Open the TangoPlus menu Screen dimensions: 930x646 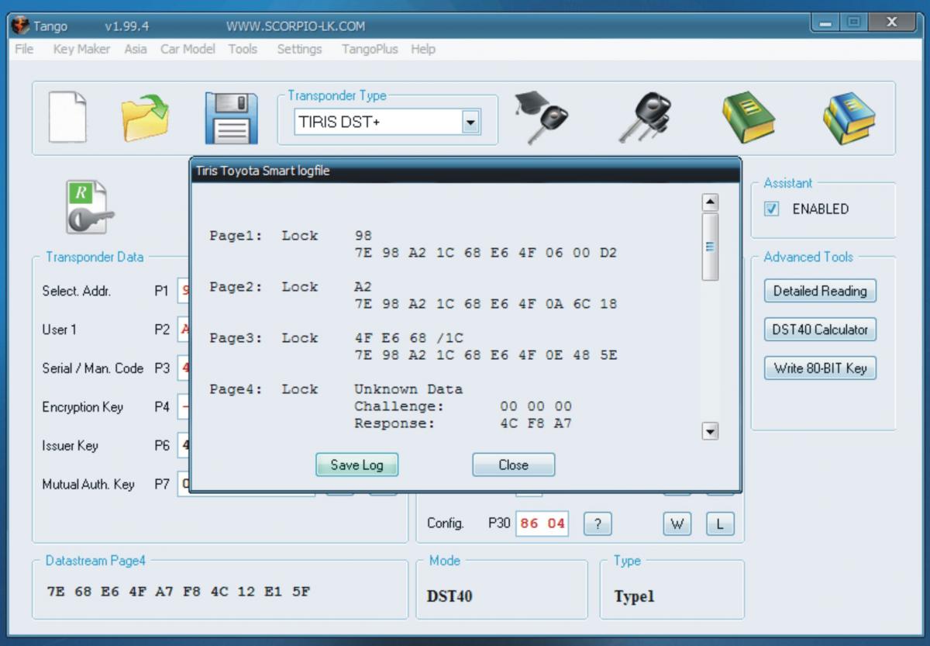pyautogui.click(x=370, y=49)
